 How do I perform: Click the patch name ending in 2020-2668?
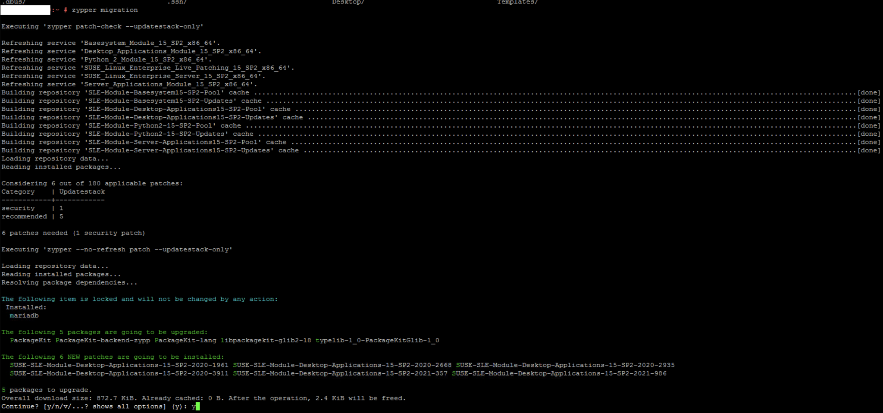(342, 365)
